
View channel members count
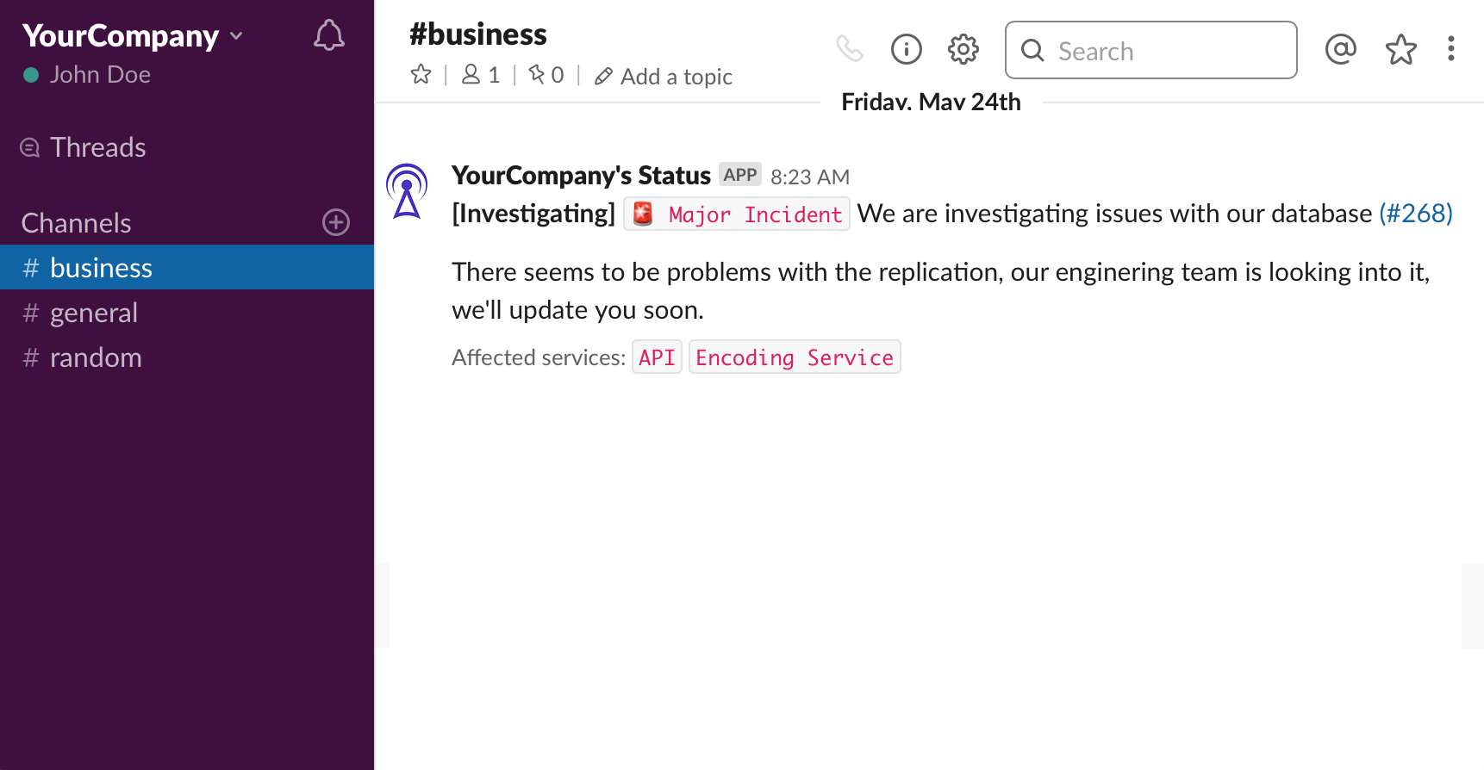tap(481, 75)
